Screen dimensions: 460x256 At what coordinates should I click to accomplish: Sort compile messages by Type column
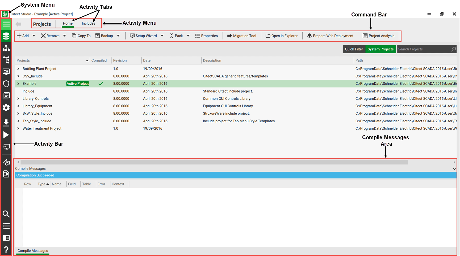pyautogui.click(x=43, y=184)
